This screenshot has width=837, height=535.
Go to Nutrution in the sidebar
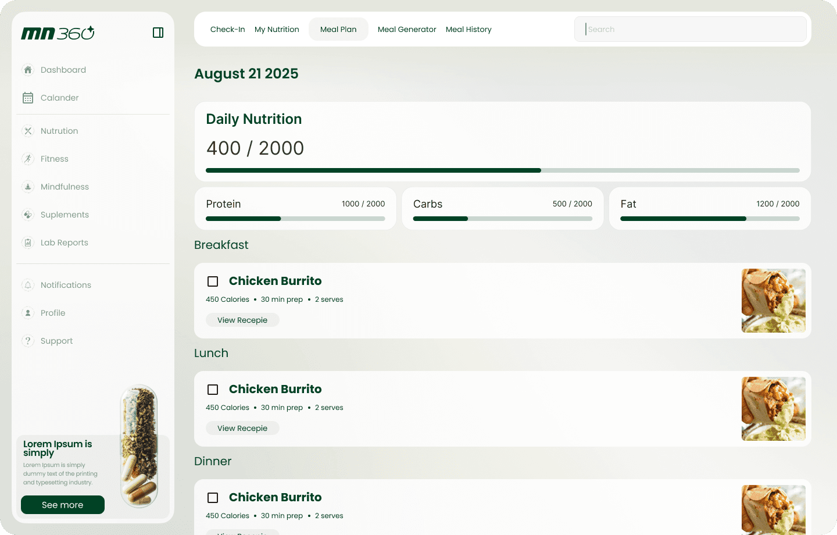pyautogui.click(x=59, y=131)
